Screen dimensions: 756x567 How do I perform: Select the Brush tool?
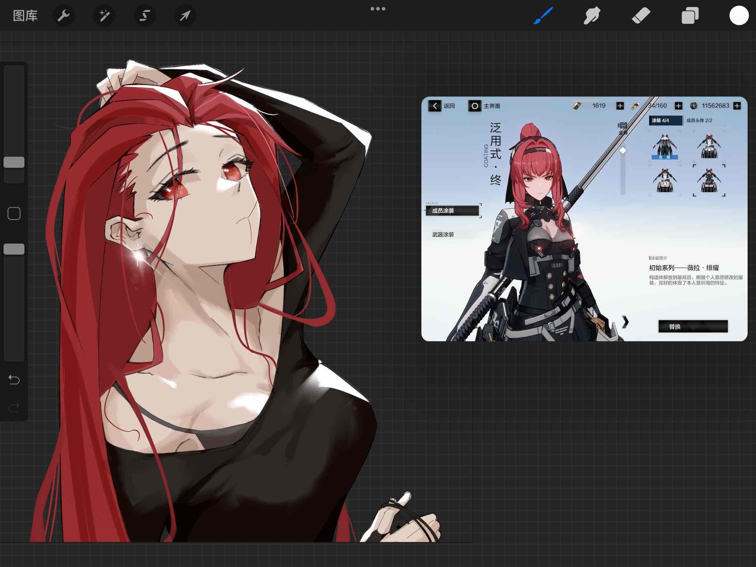(543, 16)
